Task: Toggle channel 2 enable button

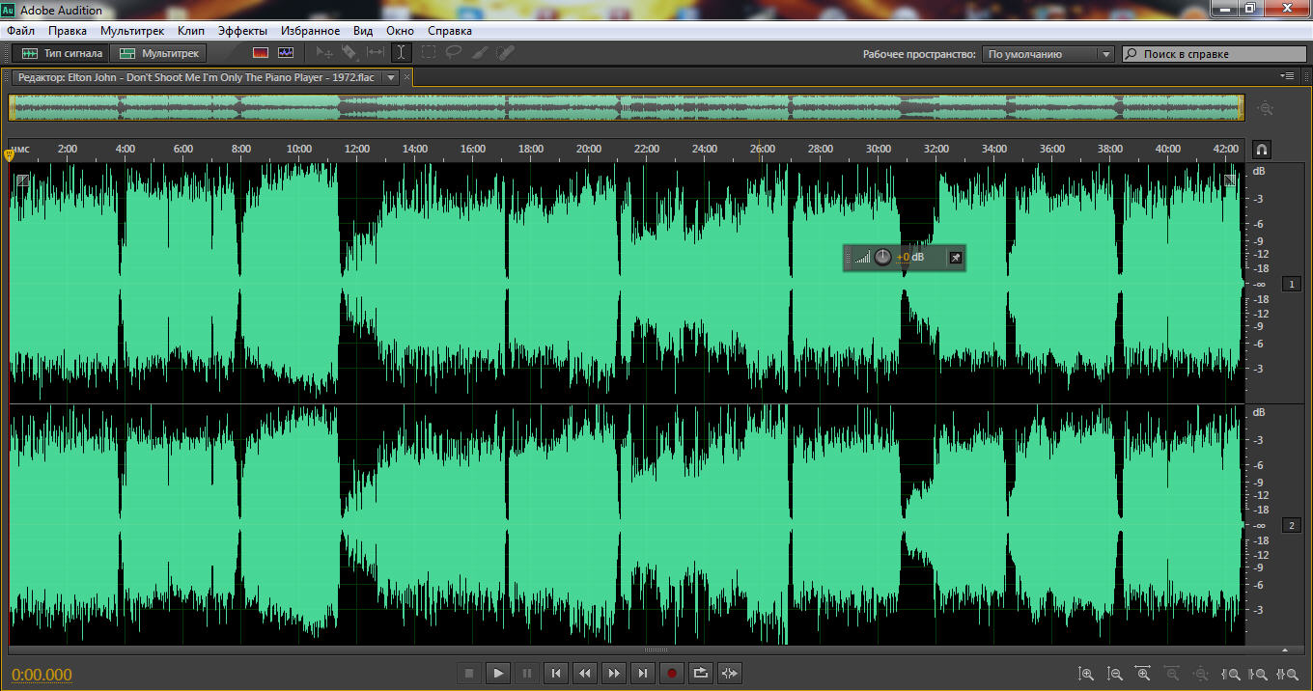Action: pos(1292,525)
